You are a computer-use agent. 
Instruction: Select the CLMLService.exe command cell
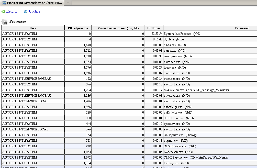tap(196, 158)
